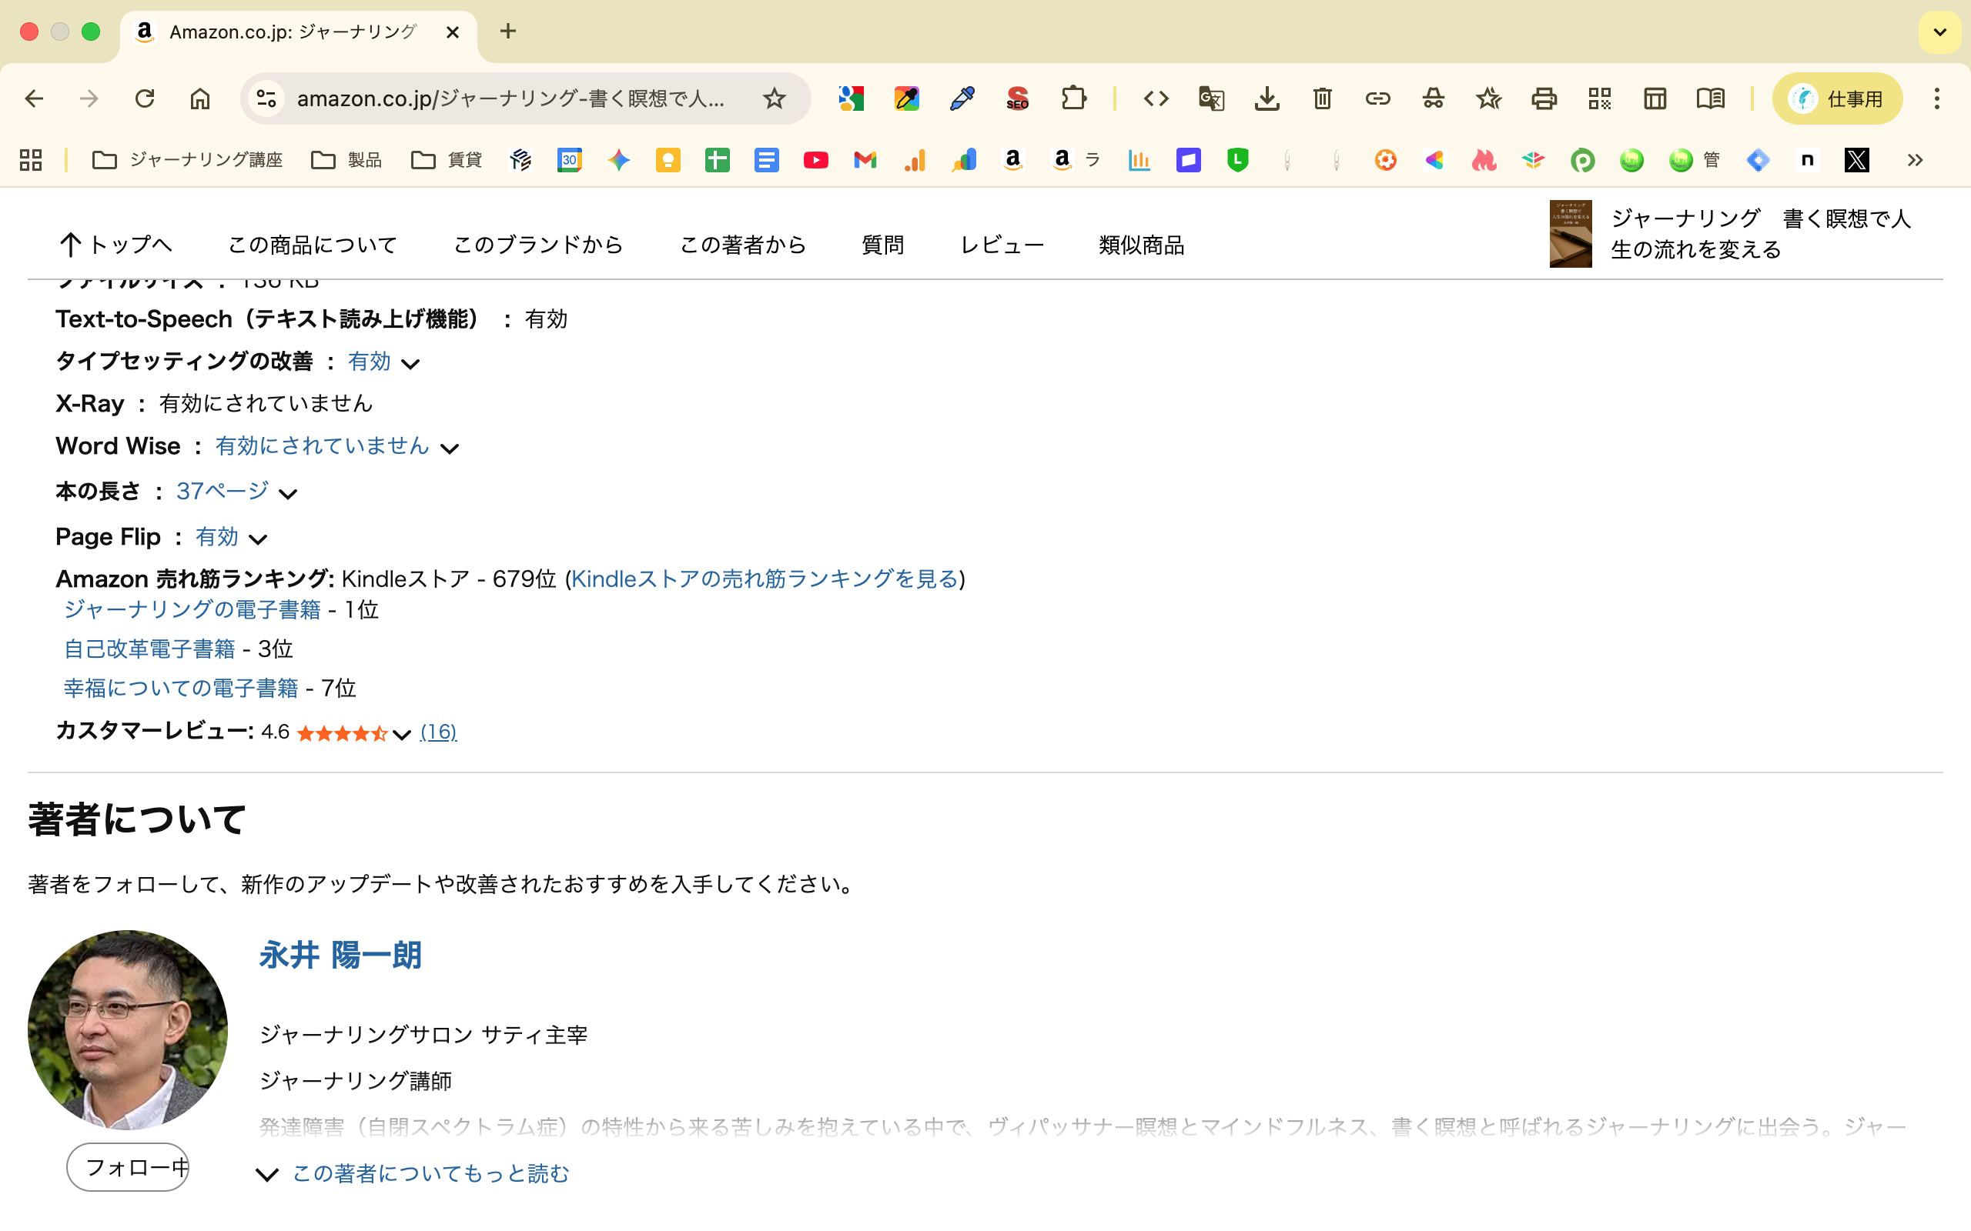
Task: Open the ジャーナリング講座 bookmark folder
Action: tap(186, 159)
